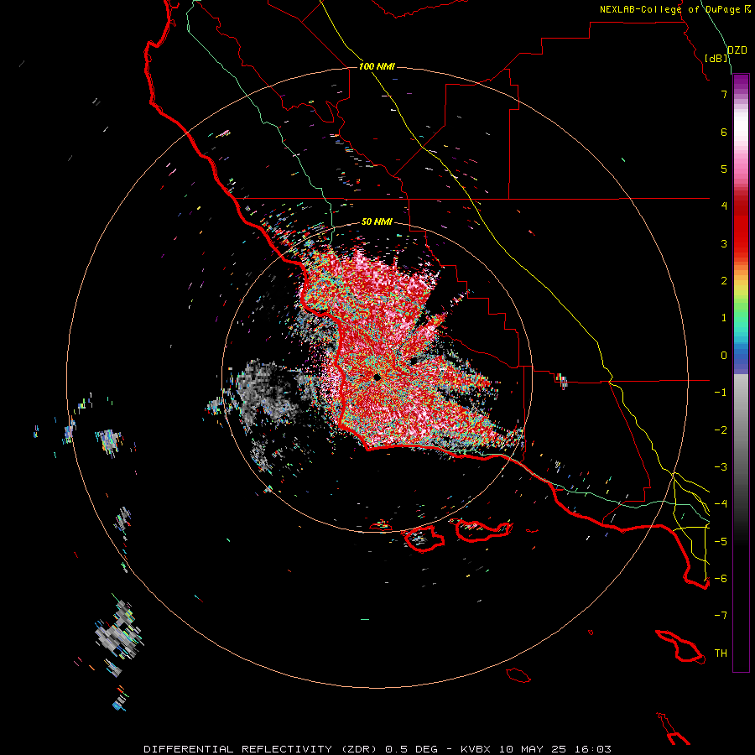Screen dimensions: 755x755
Task: Click the '0' value on the color scale
Action: [x=724, y=356]
